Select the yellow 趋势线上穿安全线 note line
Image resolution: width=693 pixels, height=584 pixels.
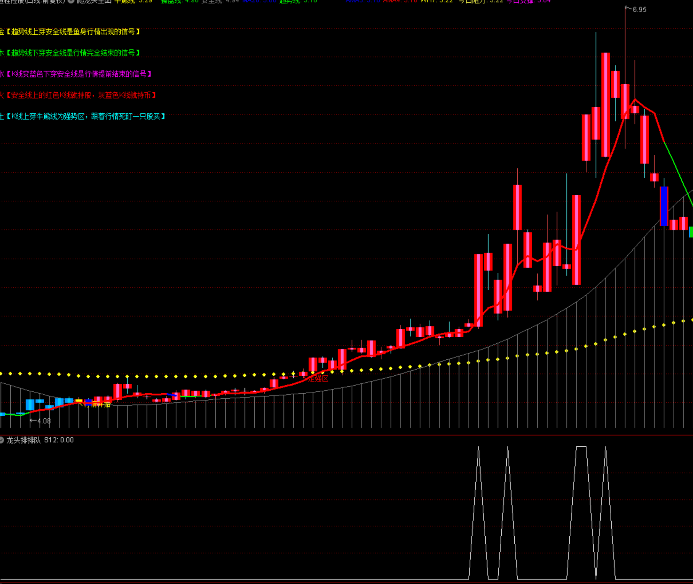[70, 32]
